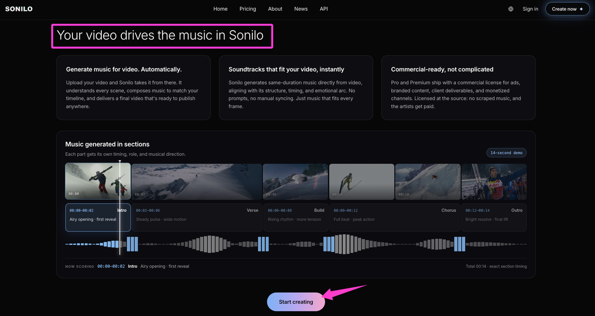Click the white playhead marker on timeline
This screenshot has width=595, height=316.
pyautogui.click(x=120, y=207)
